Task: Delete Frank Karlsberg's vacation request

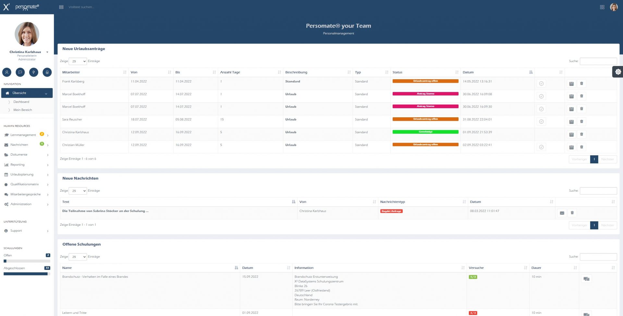Action: [581, 83]
